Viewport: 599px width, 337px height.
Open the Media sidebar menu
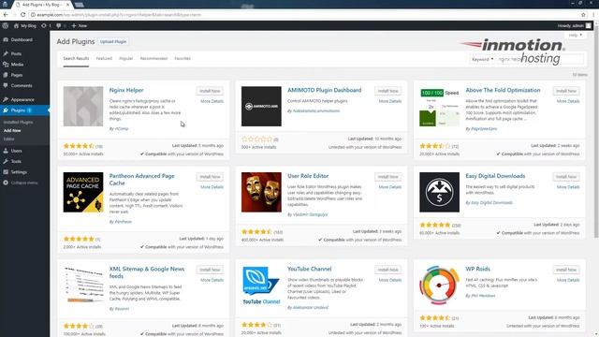coord(17,65)
